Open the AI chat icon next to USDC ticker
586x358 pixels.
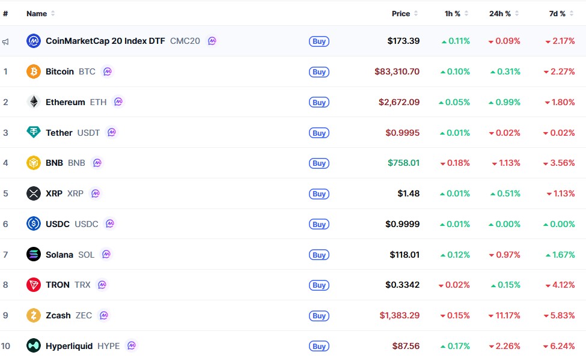pos(110,224)
